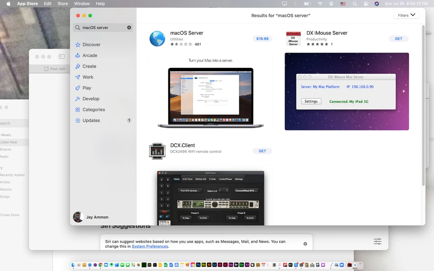434x271 pixels.
Task: Open the display mirroring menu icon
Action: [284, 3]
